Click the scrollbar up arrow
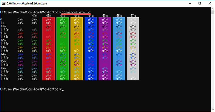215x112 pixels. [x=213, y=9]
